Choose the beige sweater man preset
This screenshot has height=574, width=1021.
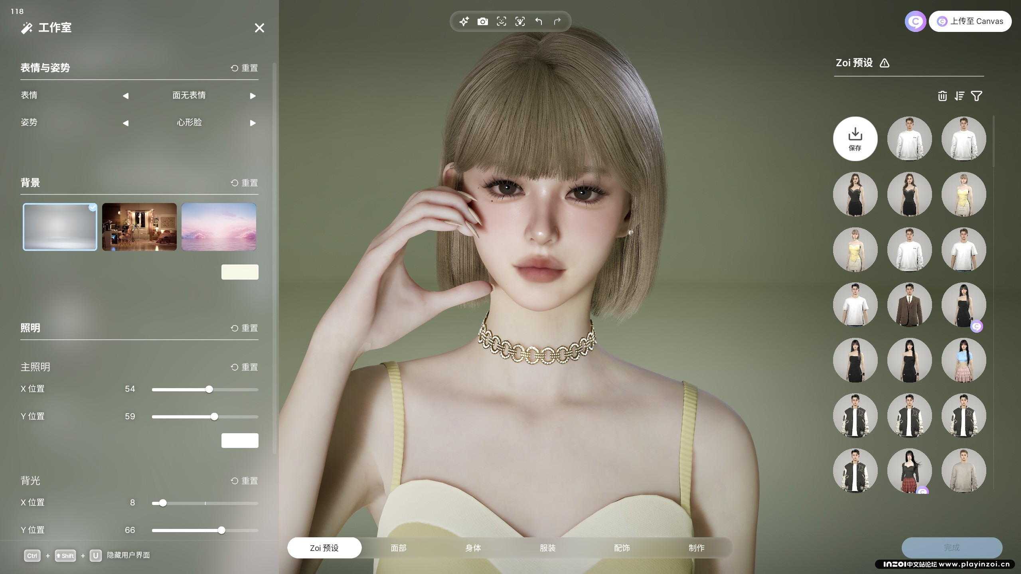(964, 471)
